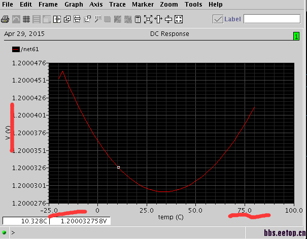Open the Edit menu

tap(26, 4)
